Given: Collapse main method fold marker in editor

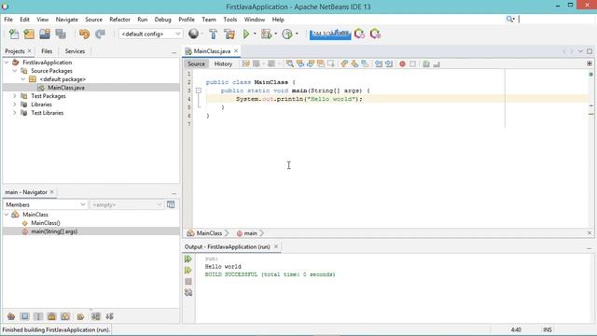Looking at the screenshot, I should [199, 91].
